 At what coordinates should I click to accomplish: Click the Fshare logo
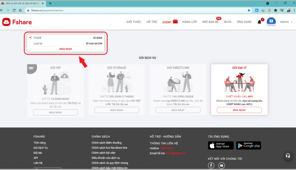[17, 22]
